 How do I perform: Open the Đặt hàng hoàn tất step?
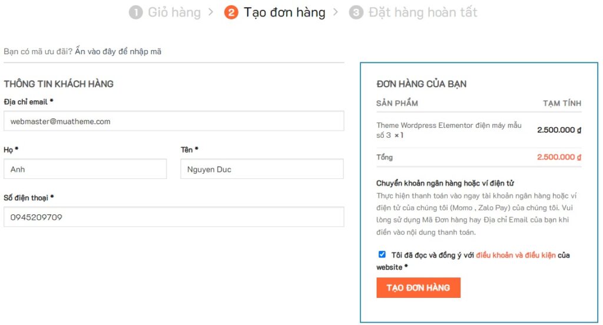[422, 12]
